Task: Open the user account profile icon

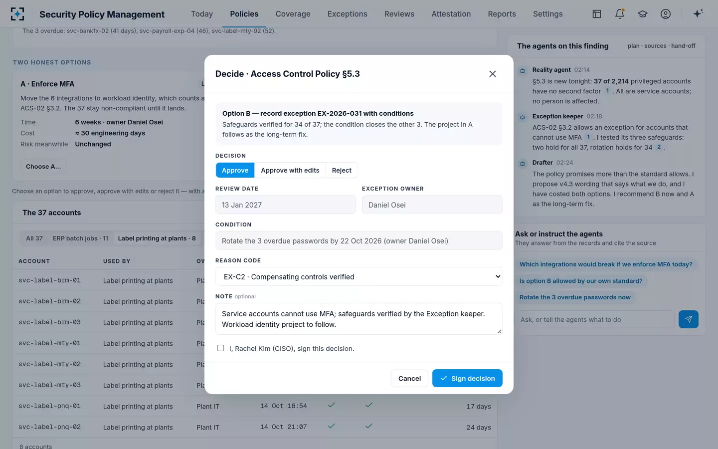Action: coord(666,14)
